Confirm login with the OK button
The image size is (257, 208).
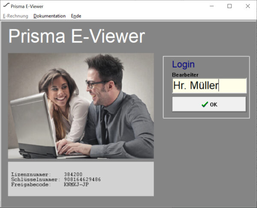point(209,104)
